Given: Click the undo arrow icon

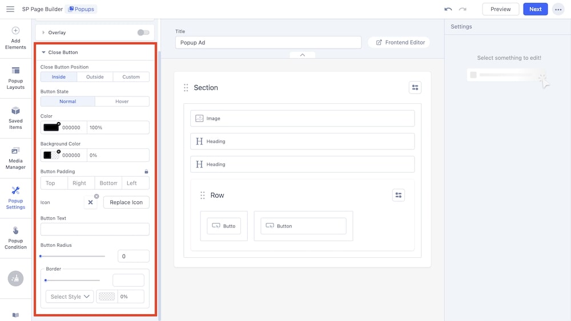Looking at the screenshot, I should 448,9.
